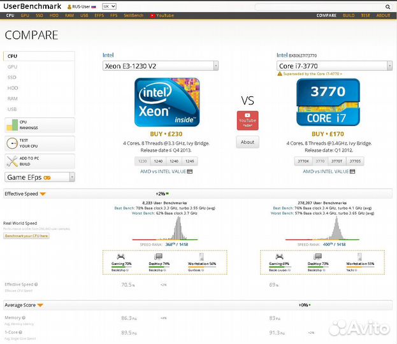Click Benchmark your CPU here button

click(26, 236)
